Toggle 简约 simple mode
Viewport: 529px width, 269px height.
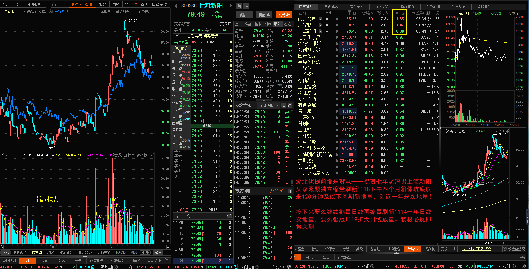144,4
